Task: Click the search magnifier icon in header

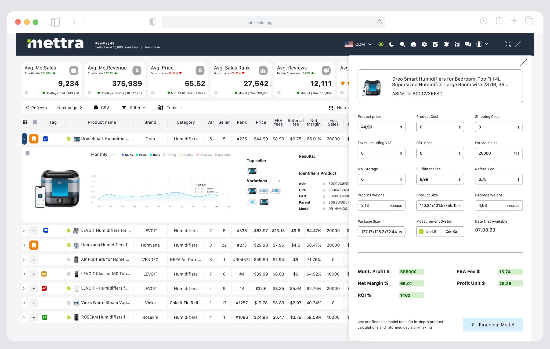Action: pos(402,44)
